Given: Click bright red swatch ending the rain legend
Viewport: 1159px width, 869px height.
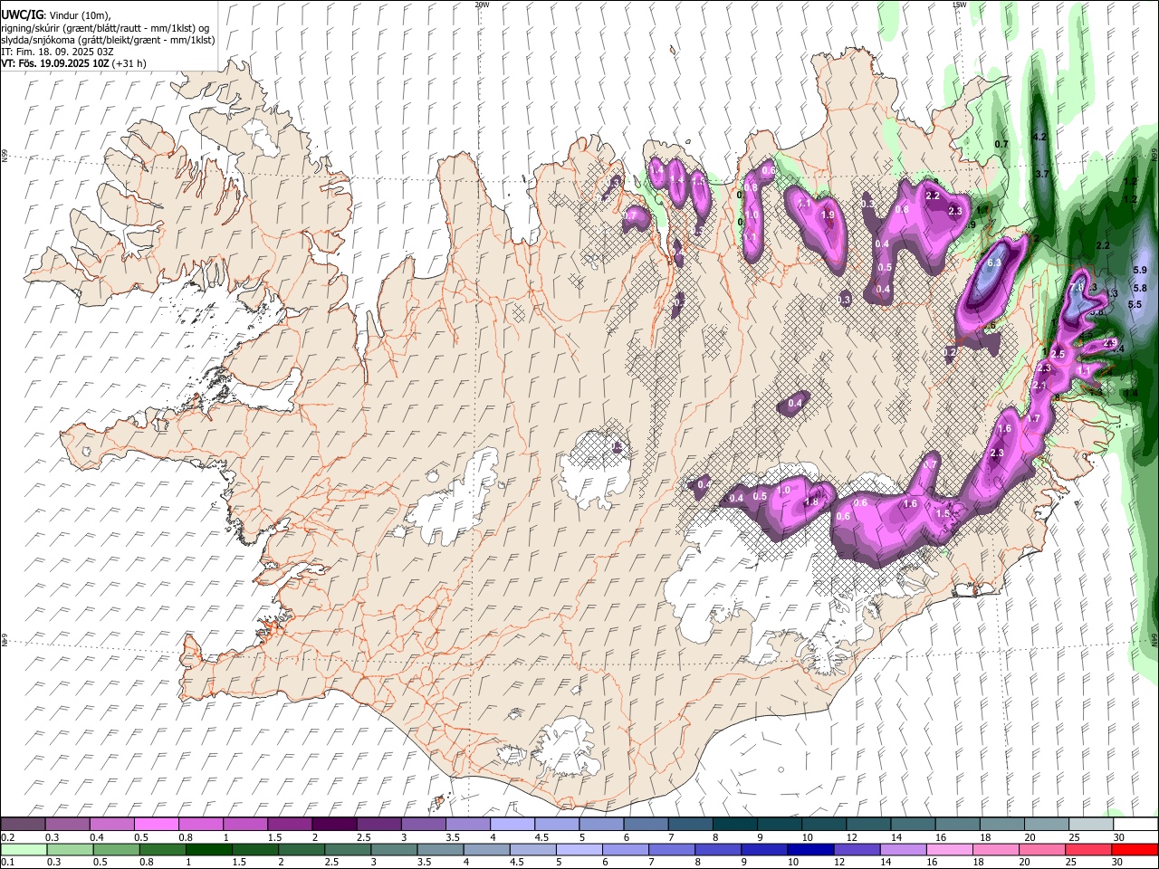Looking at the screenshot, I should tap(1135, 850).
